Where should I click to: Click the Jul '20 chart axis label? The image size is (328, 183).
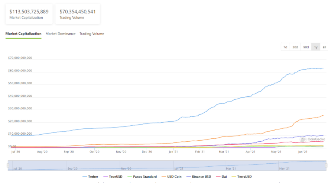coord(16,152)
